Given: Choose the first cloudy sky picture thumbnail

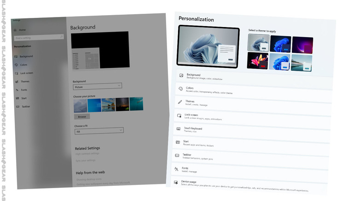Looking at the screenshot, I should tap(81, 106).
